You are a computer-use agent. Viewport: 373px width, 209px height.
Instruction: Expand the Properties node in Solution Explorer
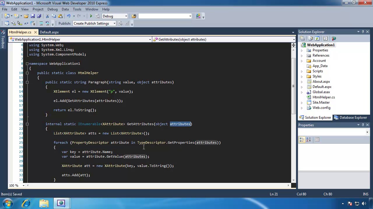coord(302,50)
